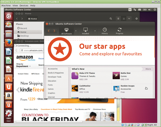Select Christmas Store tab on Amazon
Screen dimensions: 161x127
[x=99, y=109]
